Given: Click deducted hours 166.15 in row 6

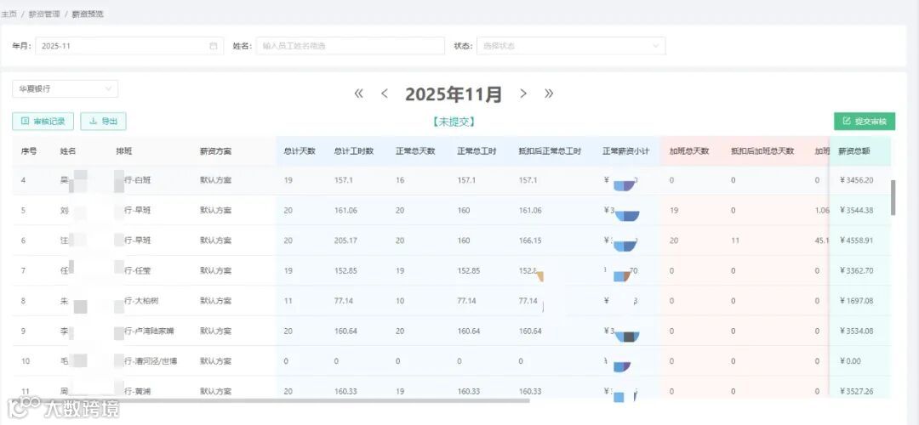Looking at the screenshot, I should click(x=530, y=241).
